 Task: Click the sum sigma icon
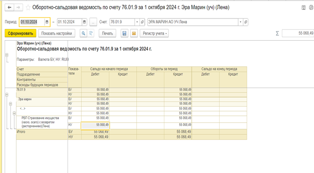click(x=277, y=33)
